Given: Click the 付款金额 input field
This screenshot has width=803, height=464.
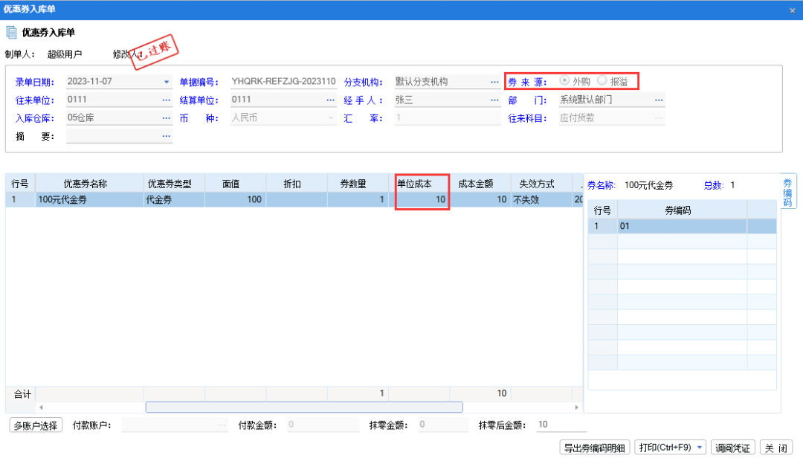Looking at the screenshot, I should tap(323, 425).
